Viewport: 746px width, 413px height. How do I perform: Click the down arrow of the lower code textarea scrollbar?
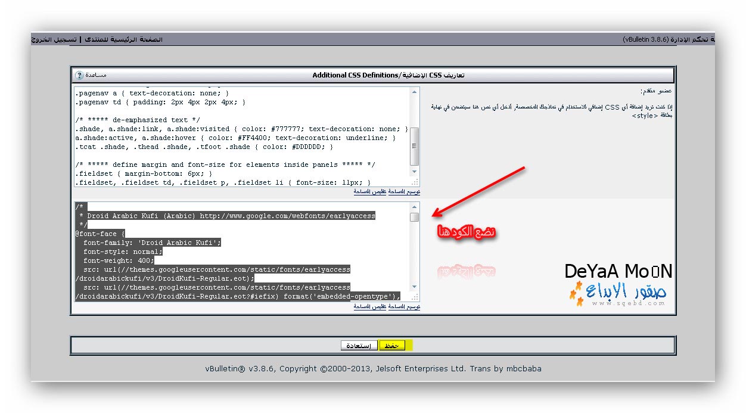pos(414,287)
